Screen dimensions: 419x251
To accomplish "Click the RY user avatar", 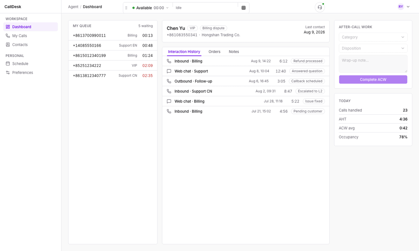I will coord(400,7).
